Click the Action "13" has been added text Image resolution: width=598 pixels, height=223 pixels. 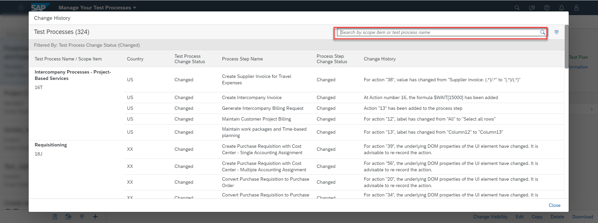[x=413, y=108]
